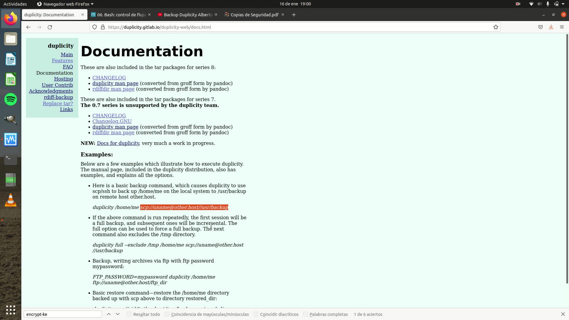Open a new tab with plus icon
This screenshot has height=320, width=569.
click(294, 15)
